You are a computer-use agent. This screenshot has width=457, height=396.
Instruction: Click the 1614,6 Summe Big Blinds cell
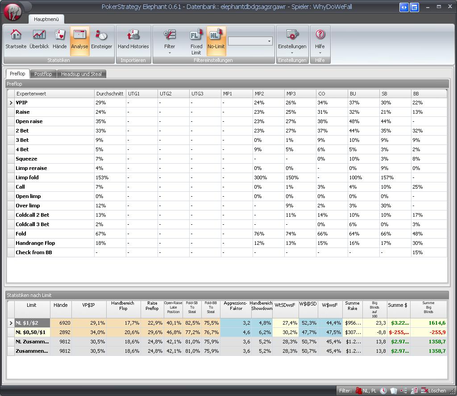pos(428,323)
